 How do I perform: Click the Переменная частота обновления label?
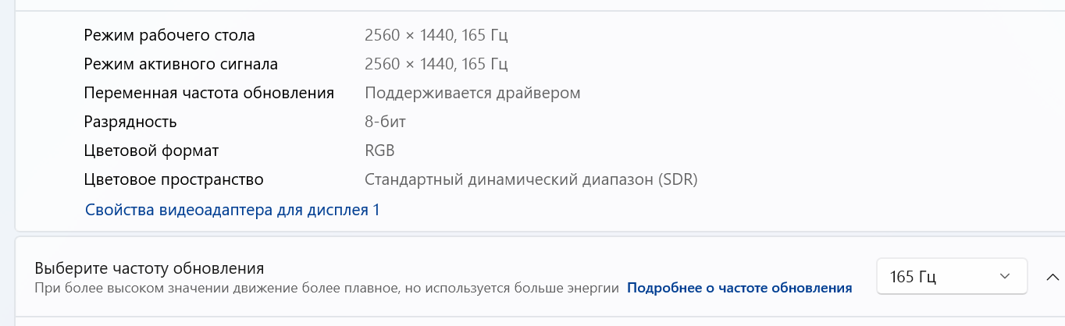[209, 93]
